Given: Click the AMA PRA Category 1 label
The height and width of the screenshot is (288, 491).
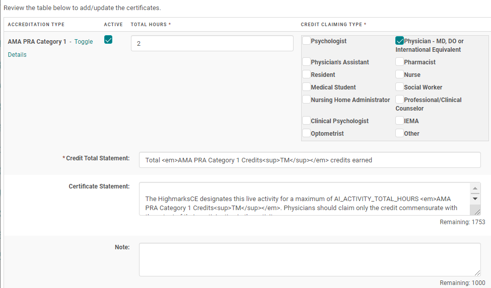Looking at the screenshot, I should [37, 42].
